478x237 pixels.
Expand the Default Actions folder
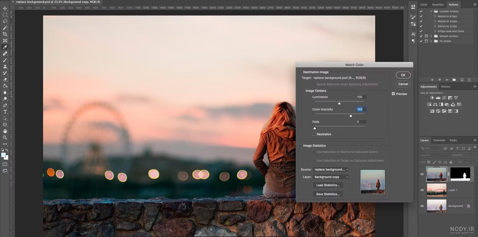(431, 36)
